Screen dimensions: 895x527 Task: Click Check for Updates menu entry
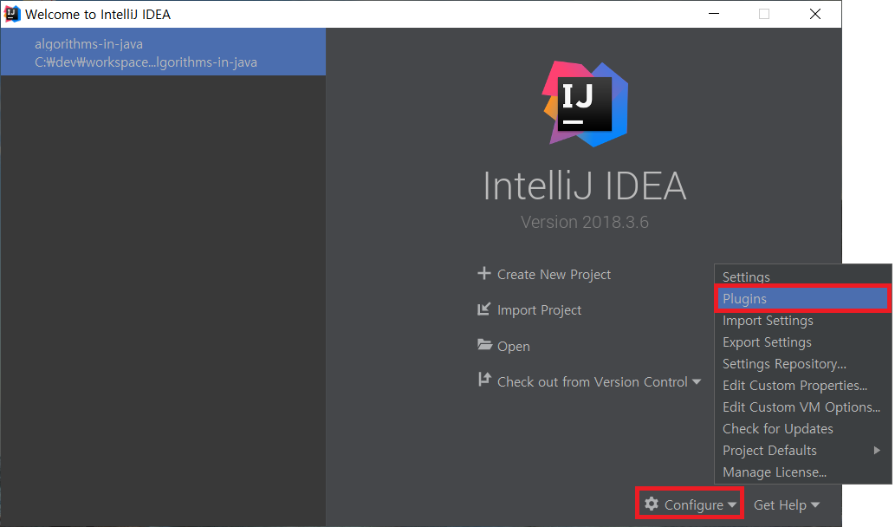(802, 429)
